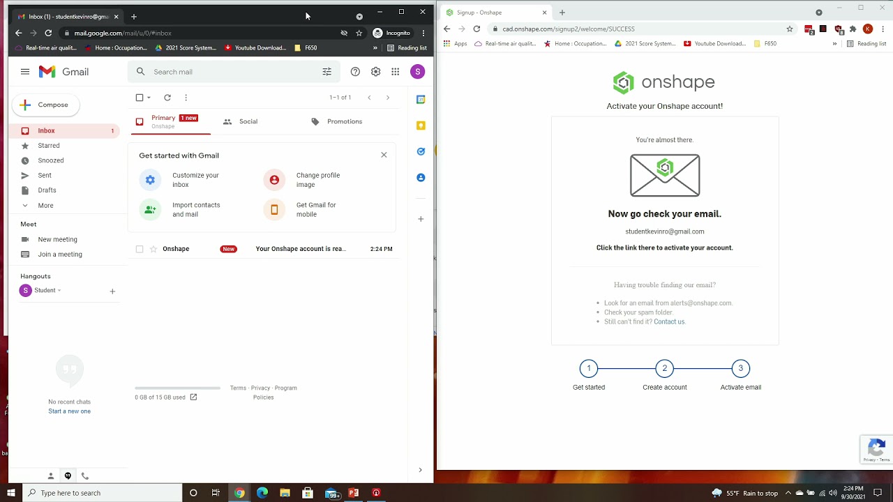Open Google account avatar S in Gmail
Screen dimensions: 893x502
[417, 72]
